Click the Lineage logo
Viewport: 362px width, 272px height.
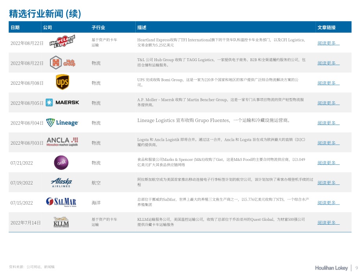[x=62, y=123]
